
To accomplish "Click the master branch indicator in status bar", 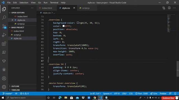I will (8, 94).
